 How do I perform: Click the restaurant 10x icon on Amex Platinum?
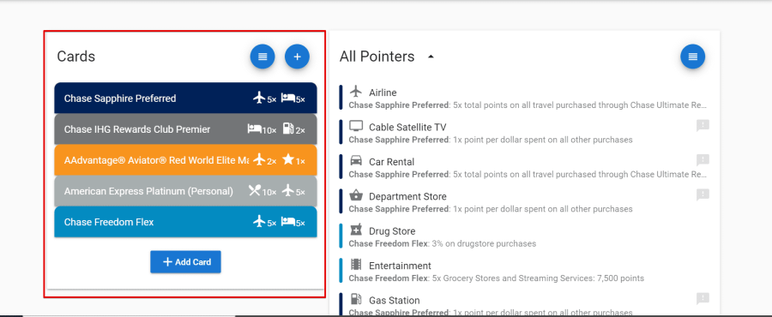coord(262,191)
